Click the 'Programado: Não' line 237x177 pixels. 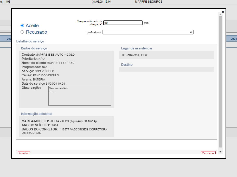(34, 67)
